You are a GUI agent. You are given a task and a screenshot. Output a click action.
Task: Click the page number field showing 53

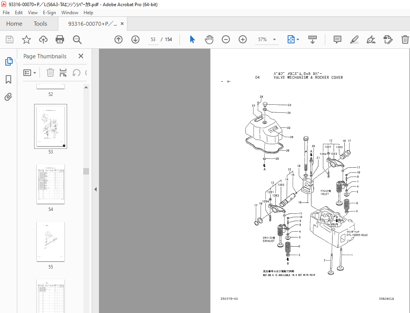pyautogui.click(x=153, y=40)
